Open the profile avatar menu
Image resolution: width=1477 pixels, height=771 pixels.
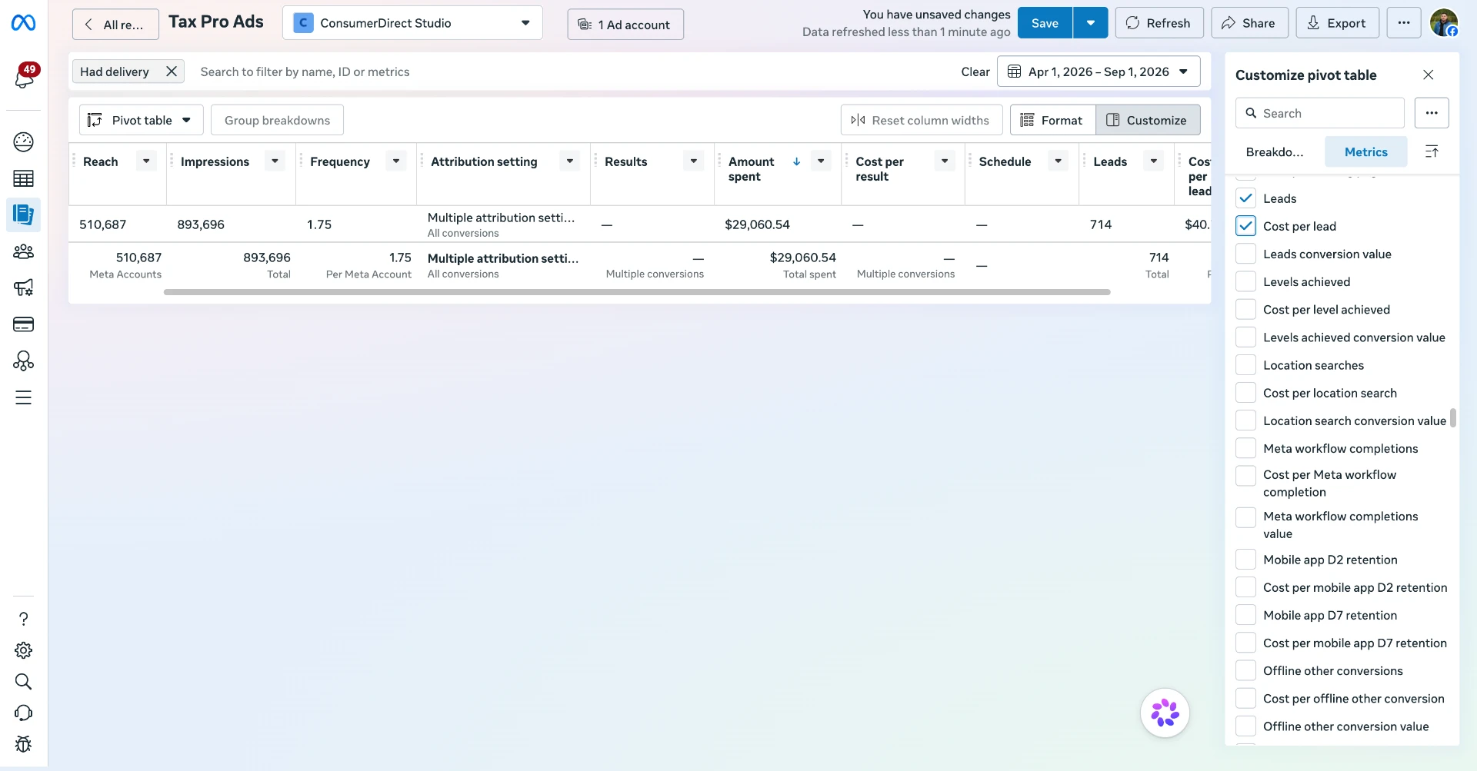coord(1444,23)
